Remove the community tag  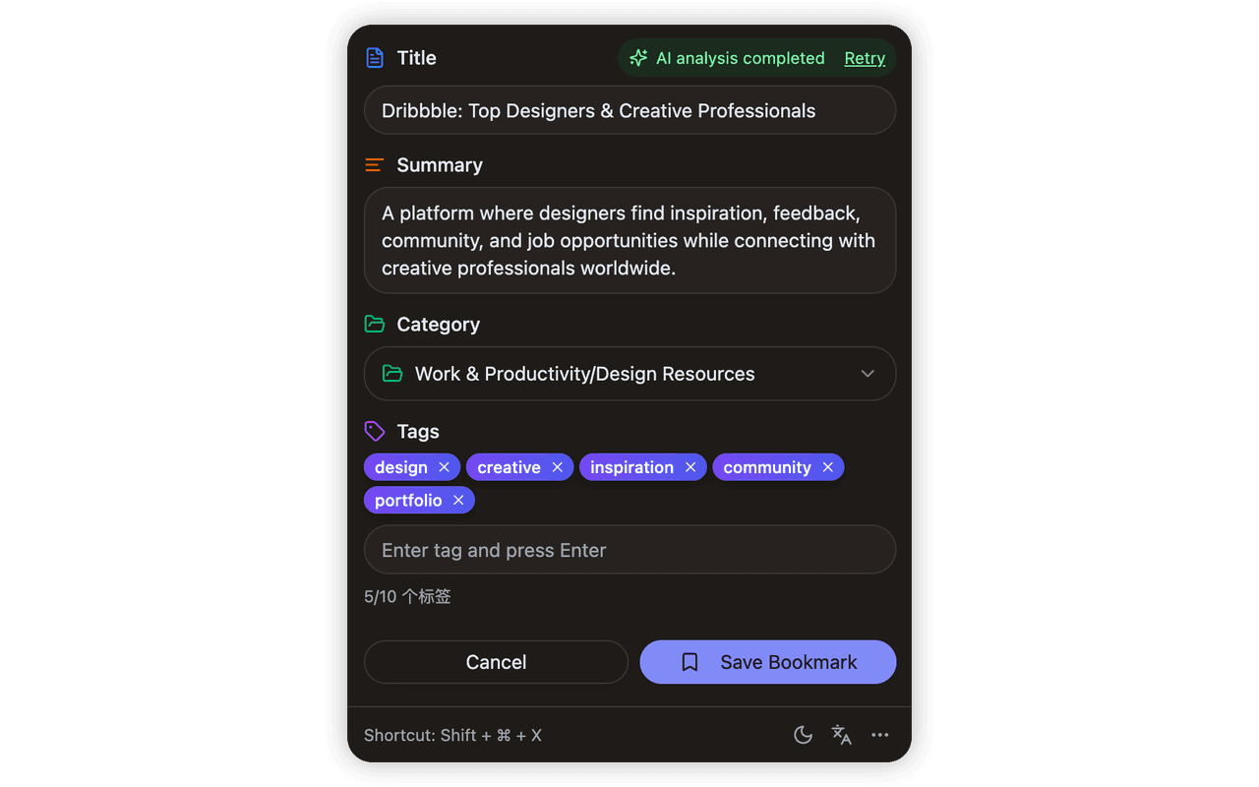click(x=827, y=467)
